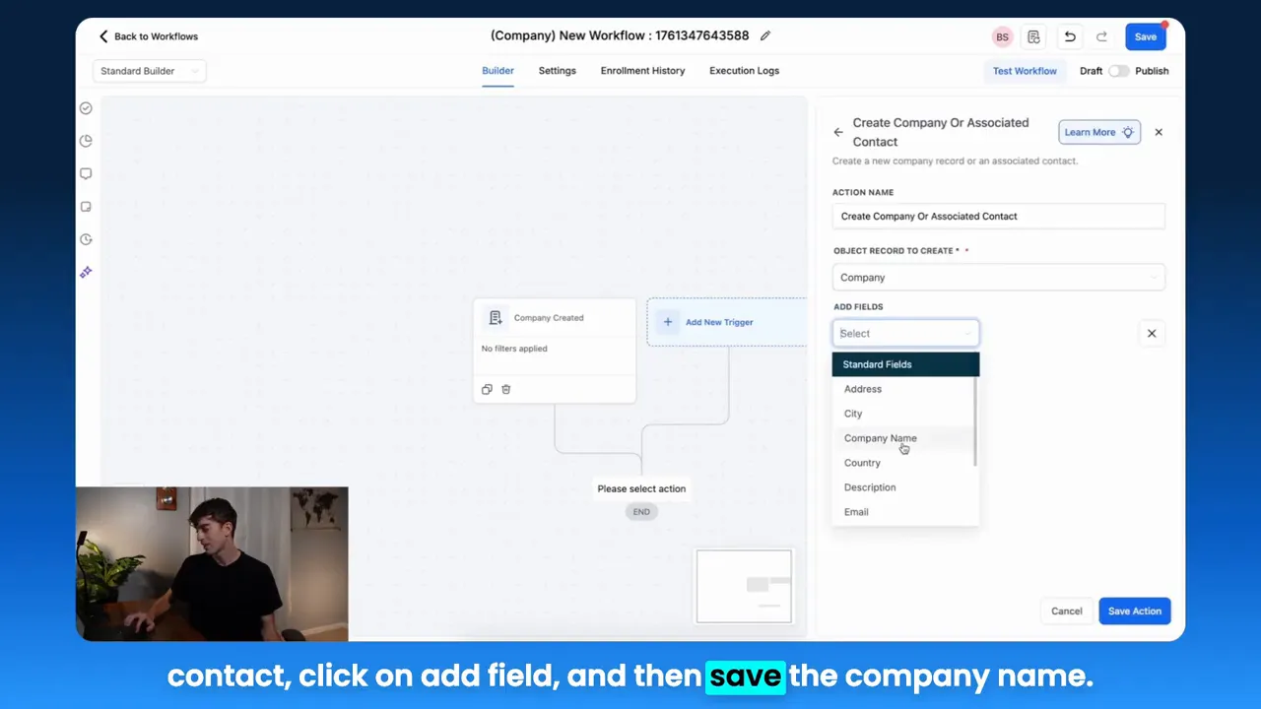This screenshot has height=709, width=1261.
Task: Open the Standard Builder dropdown
Action: 148,71
